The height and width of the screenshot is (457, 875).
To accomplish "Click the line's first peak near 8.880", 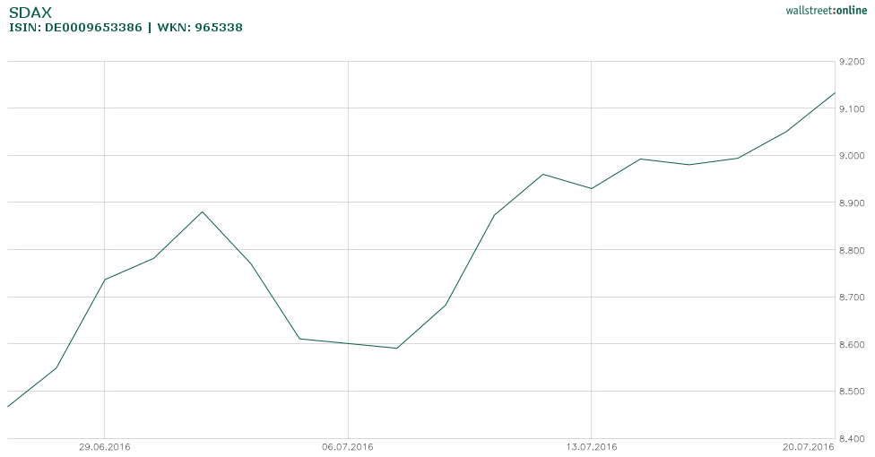I will click(203, 211).
